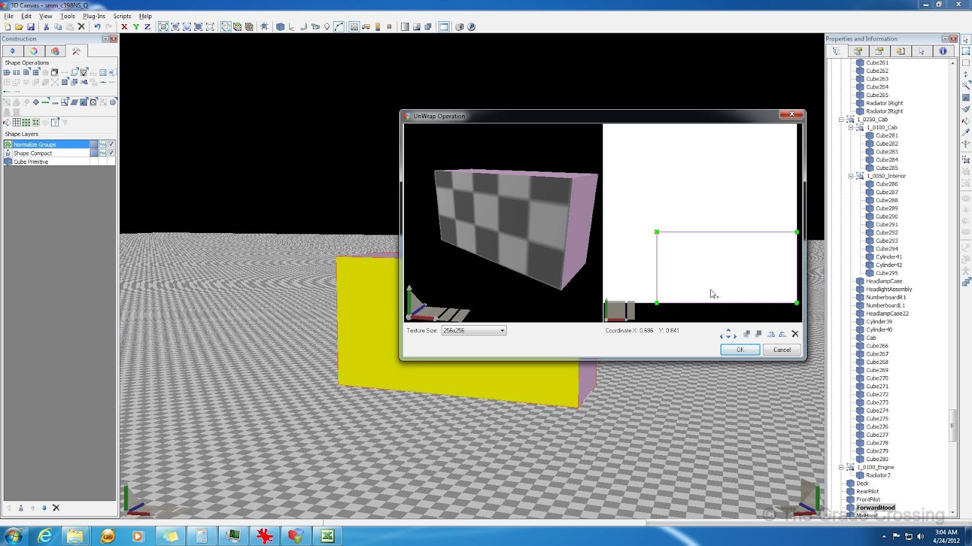Select Cylinder41 in the object tree

point(889,257)
